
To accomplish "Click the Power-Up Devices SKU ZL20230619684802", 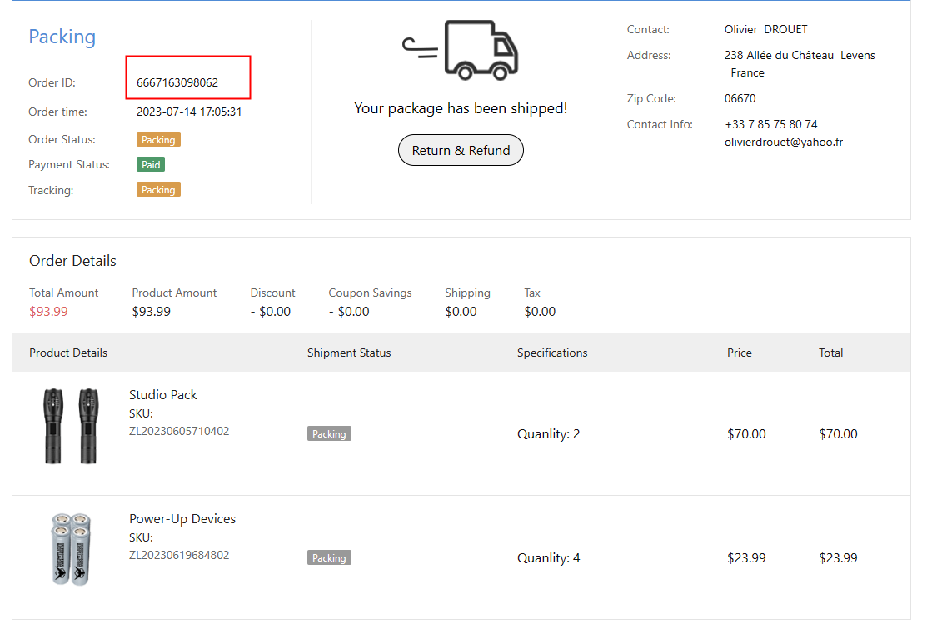I will tap(179, 555).
